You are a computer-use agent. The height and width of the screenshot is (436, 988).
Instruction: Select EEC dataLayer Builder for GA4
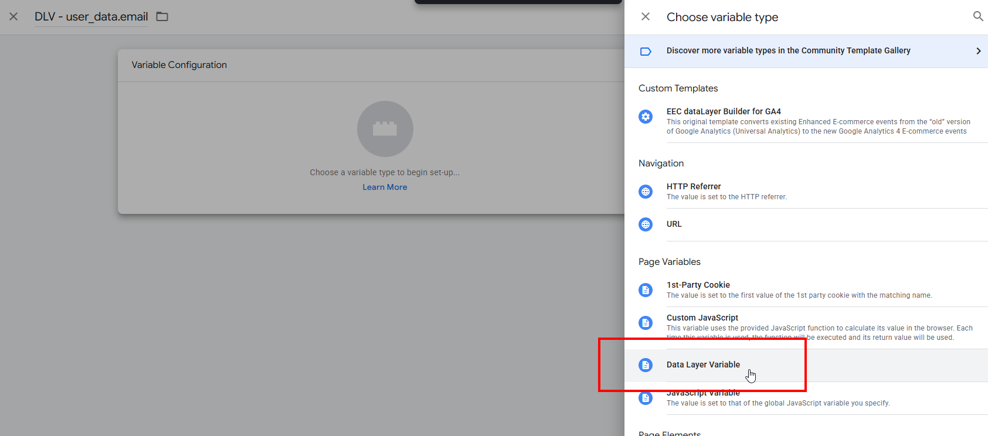[x=806, y=121]
